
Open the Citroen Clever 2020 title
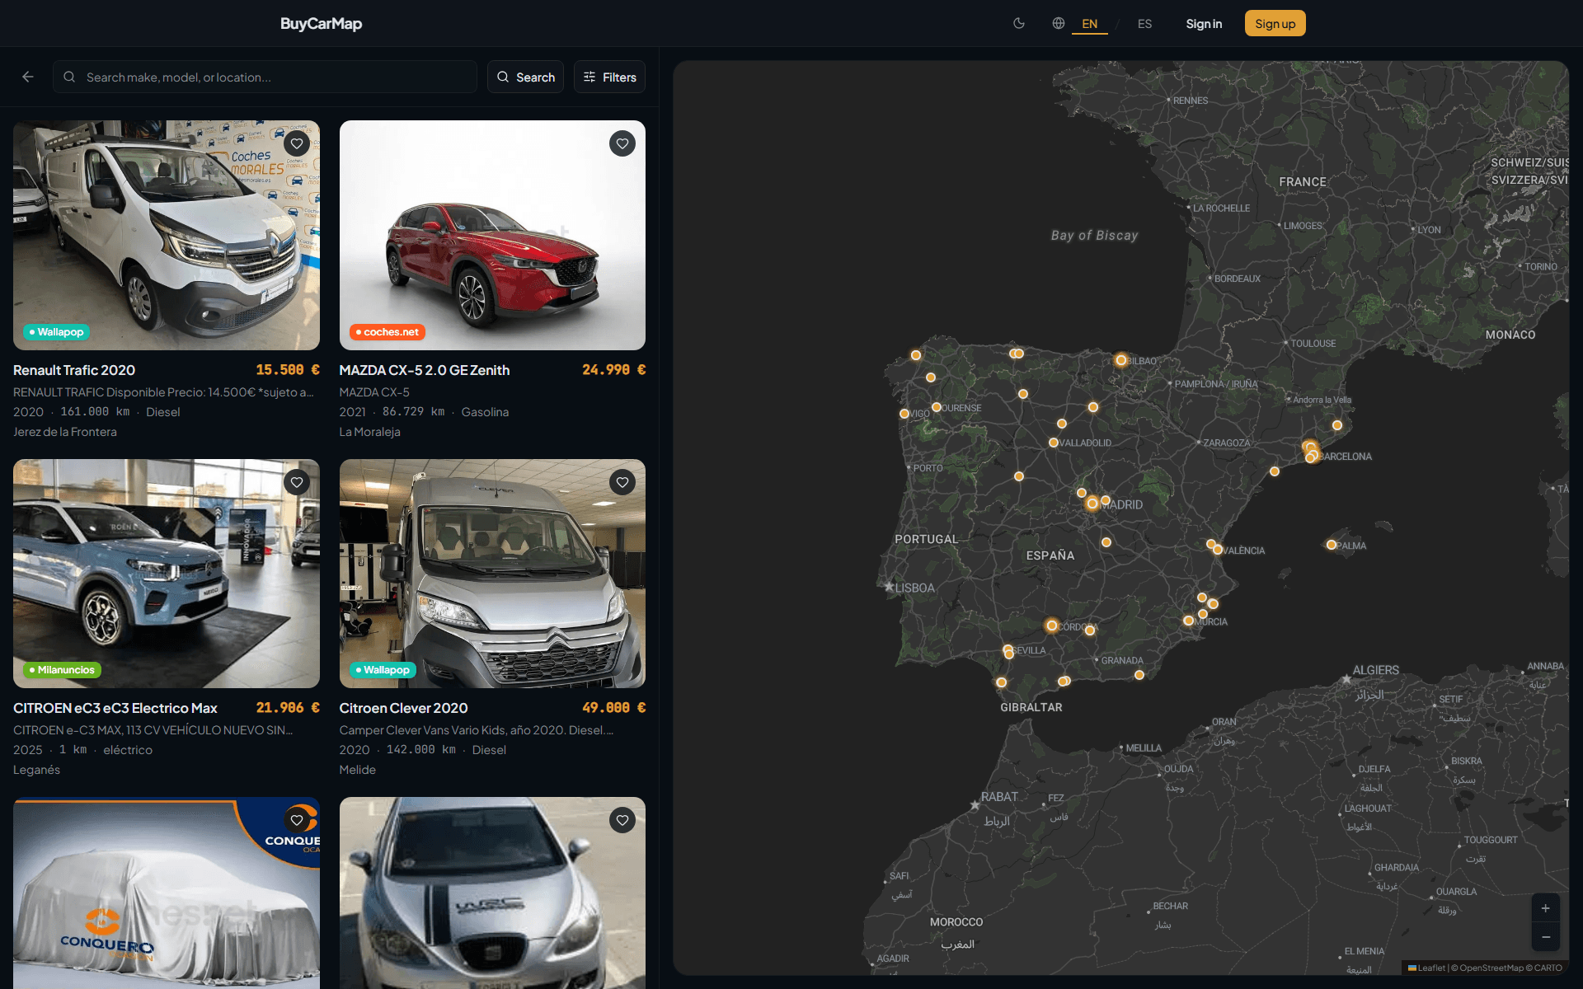[403, 708]
